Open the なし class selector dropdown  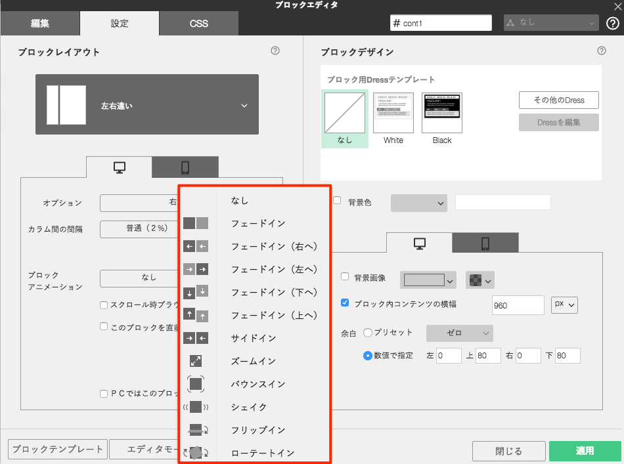coord(551,23)
